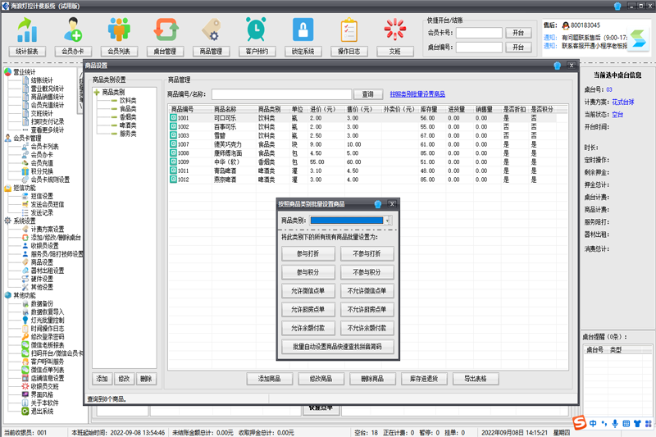Click the product icon of row 1012
Viewport: 656px width, 437px height.
(x=173, y=180)
